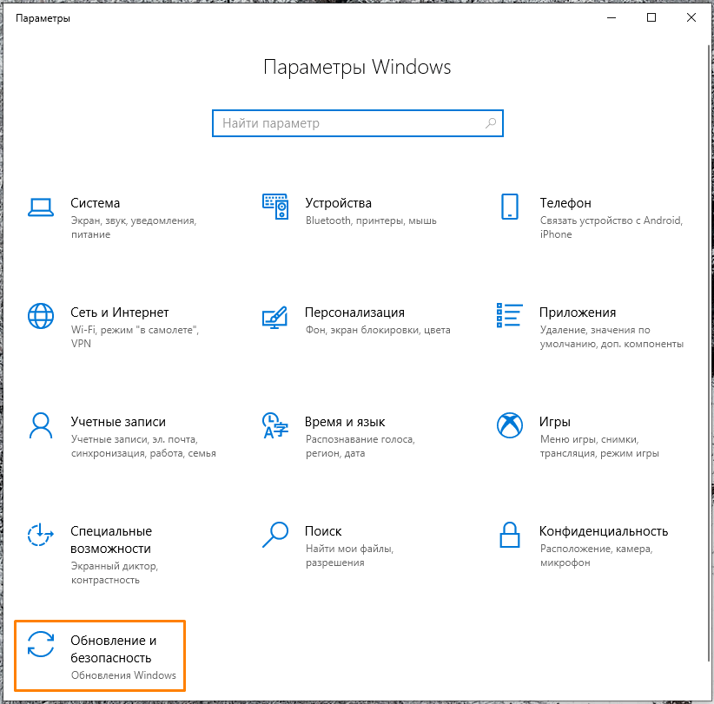Open the Поиск magnifying glass icon
The height and width of the screenshot is (704, 714).
click(275, 535)
